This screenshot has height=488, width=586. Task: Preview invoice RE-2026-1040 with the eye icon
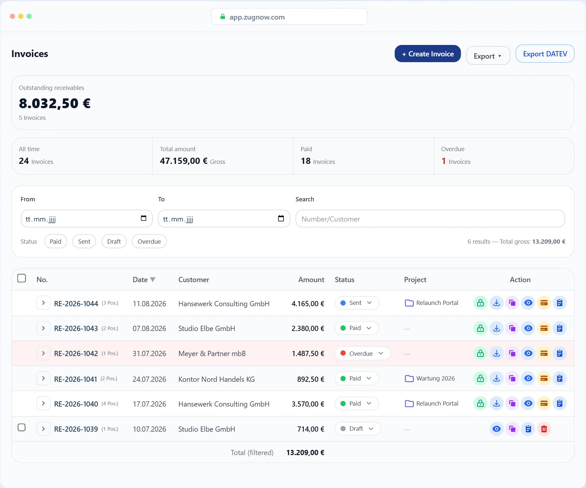(528, 404)
